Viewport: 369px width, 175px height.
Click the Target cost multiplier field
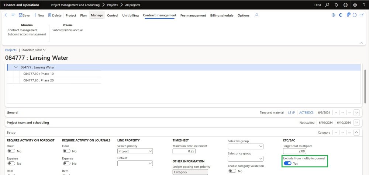point(294,151)
